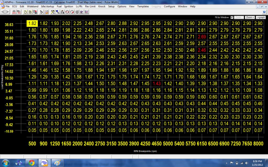This screenshot has width=268, height=167.
Task: Open the Configure menu
Action: 169,7
